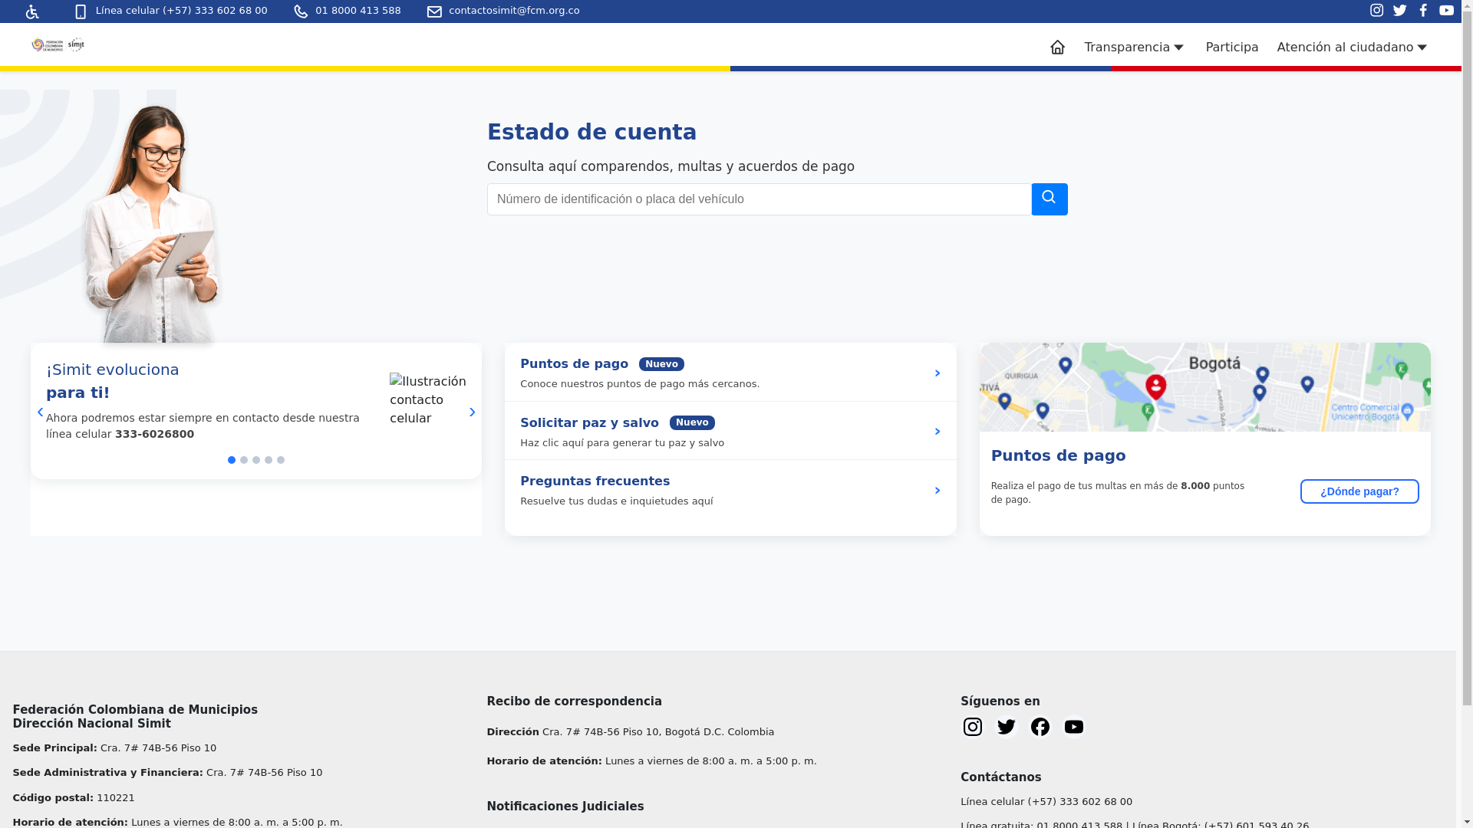This screenshot has width=1473, height=828.
Task: Click Código postal 110221 text
Action: pos(74,798)
